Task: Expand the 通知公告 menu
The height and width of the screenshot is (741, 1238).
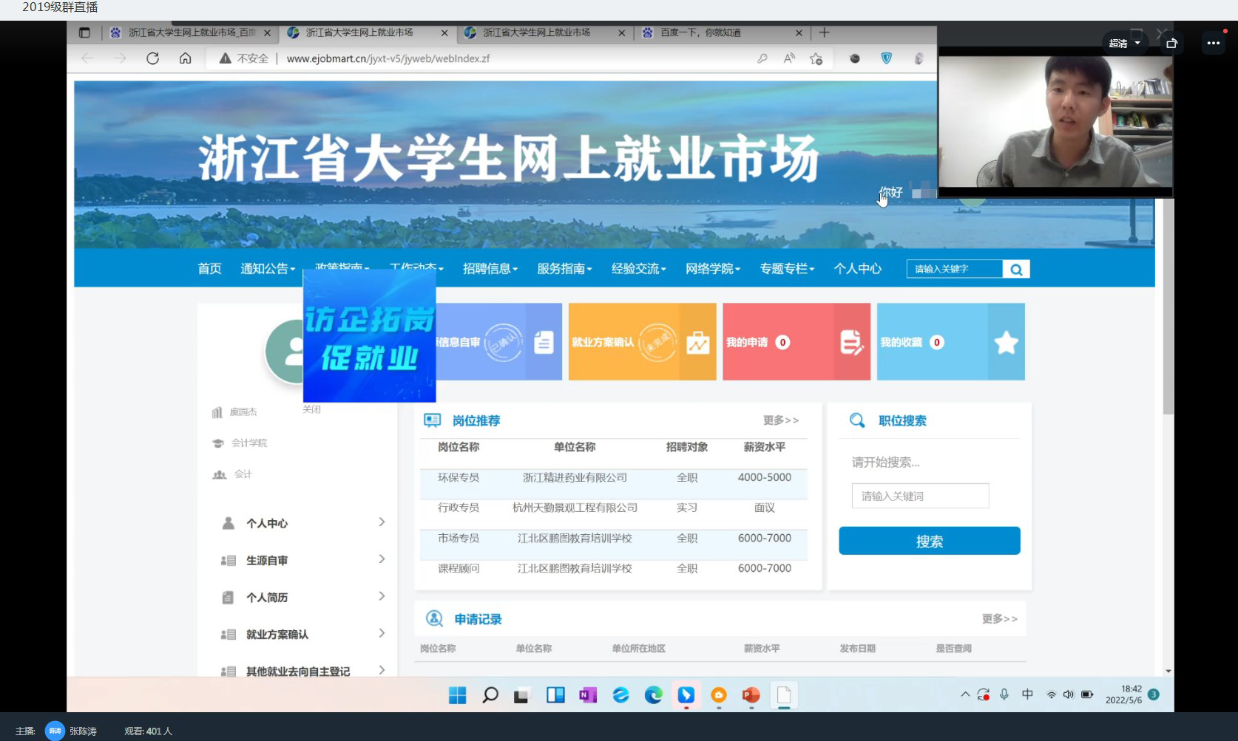Action: click(268, 269)
